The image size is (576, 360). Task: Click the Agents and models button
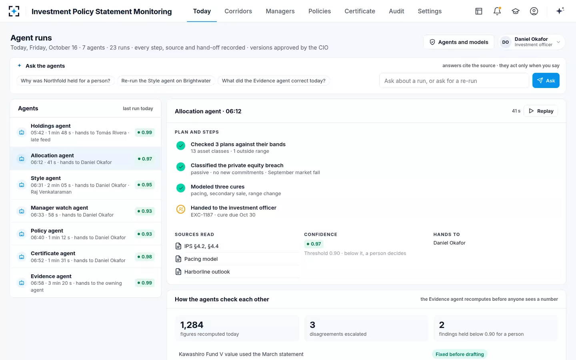(x=459, y=42)
